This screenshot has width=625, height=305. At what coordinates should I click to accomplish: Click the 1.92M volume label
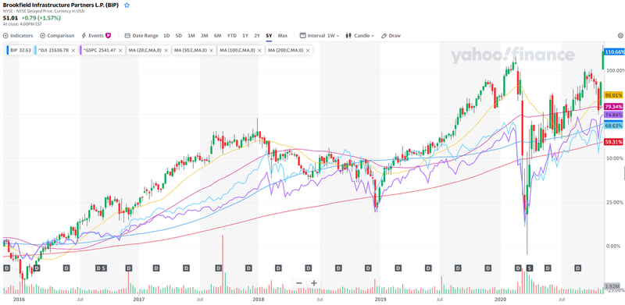(612, 287)
